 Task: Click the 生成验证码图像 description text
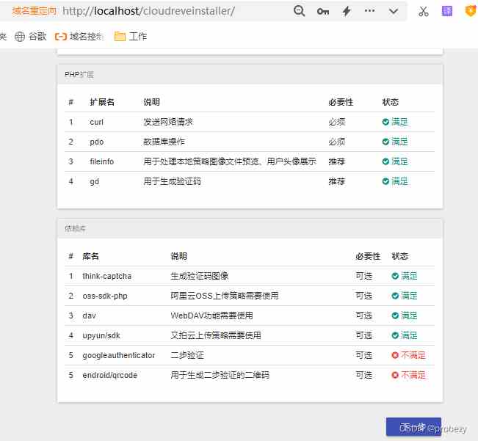200,276
